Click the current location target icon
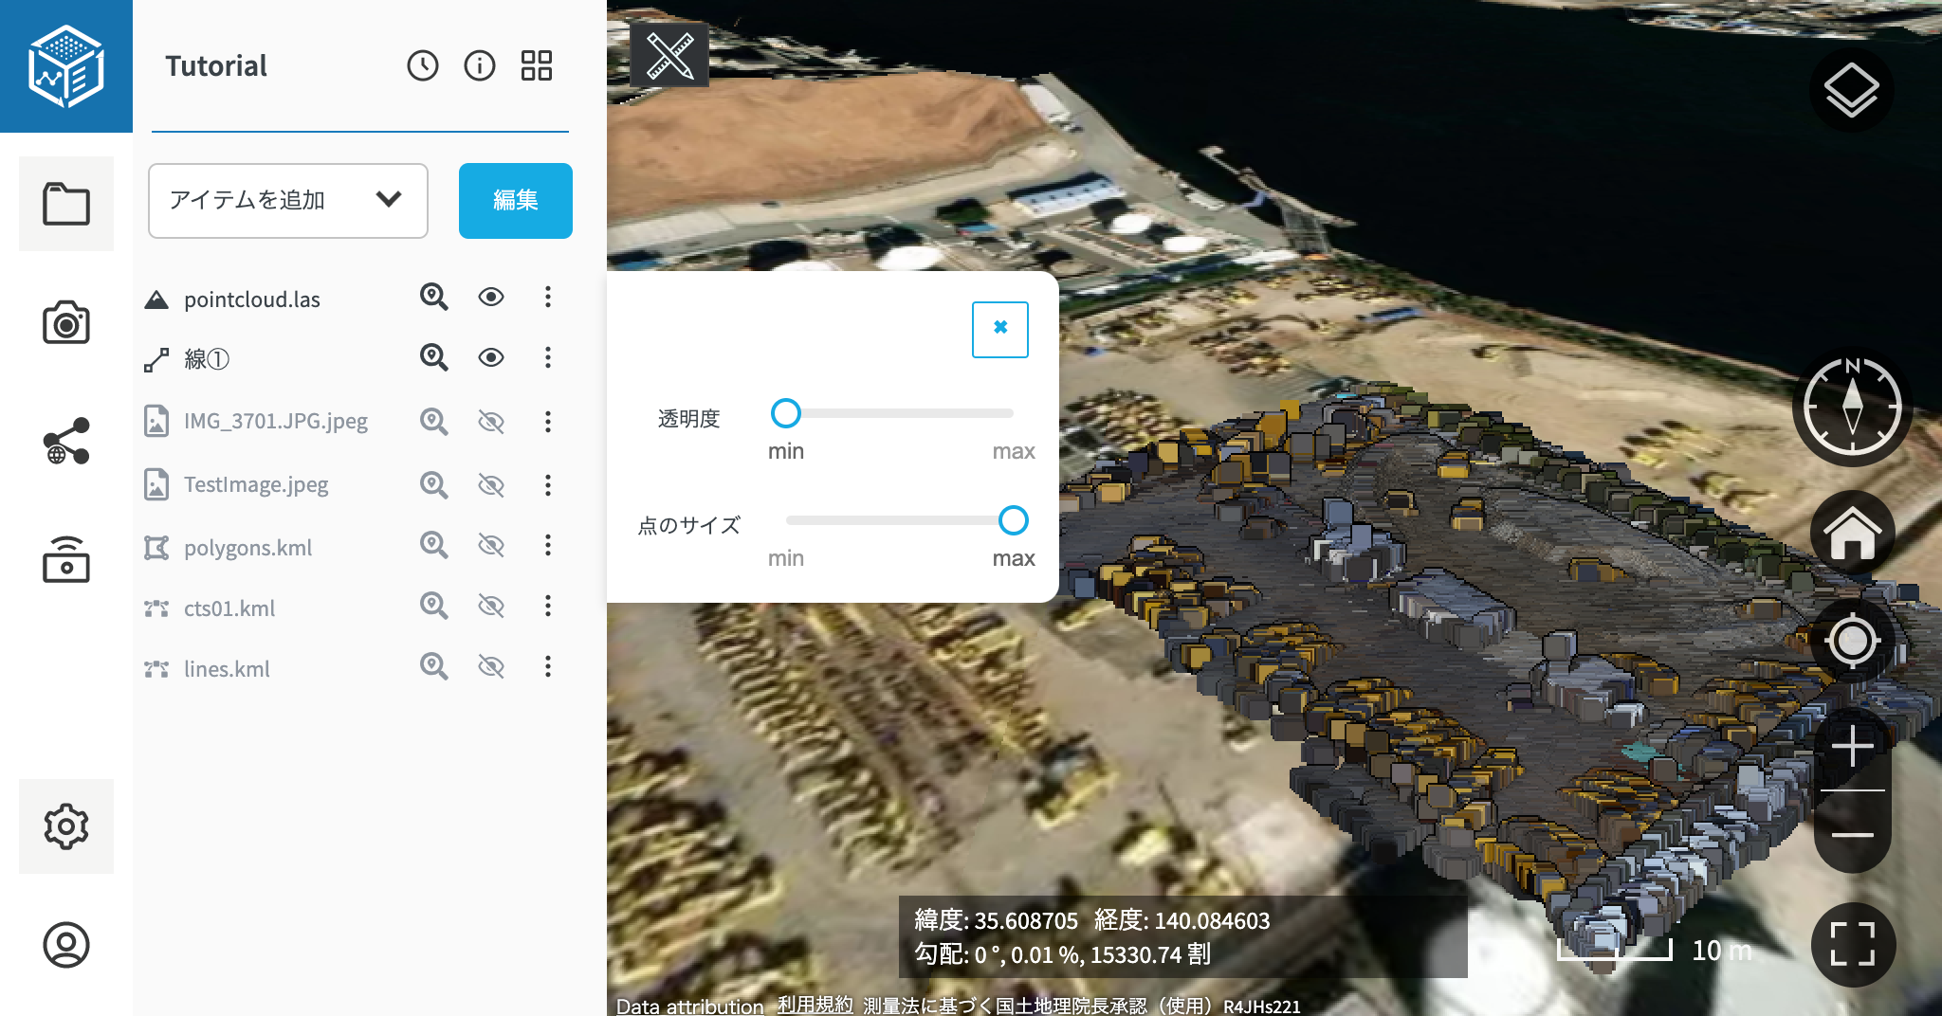The image size is (1942, 1016). coord(1852,642)
